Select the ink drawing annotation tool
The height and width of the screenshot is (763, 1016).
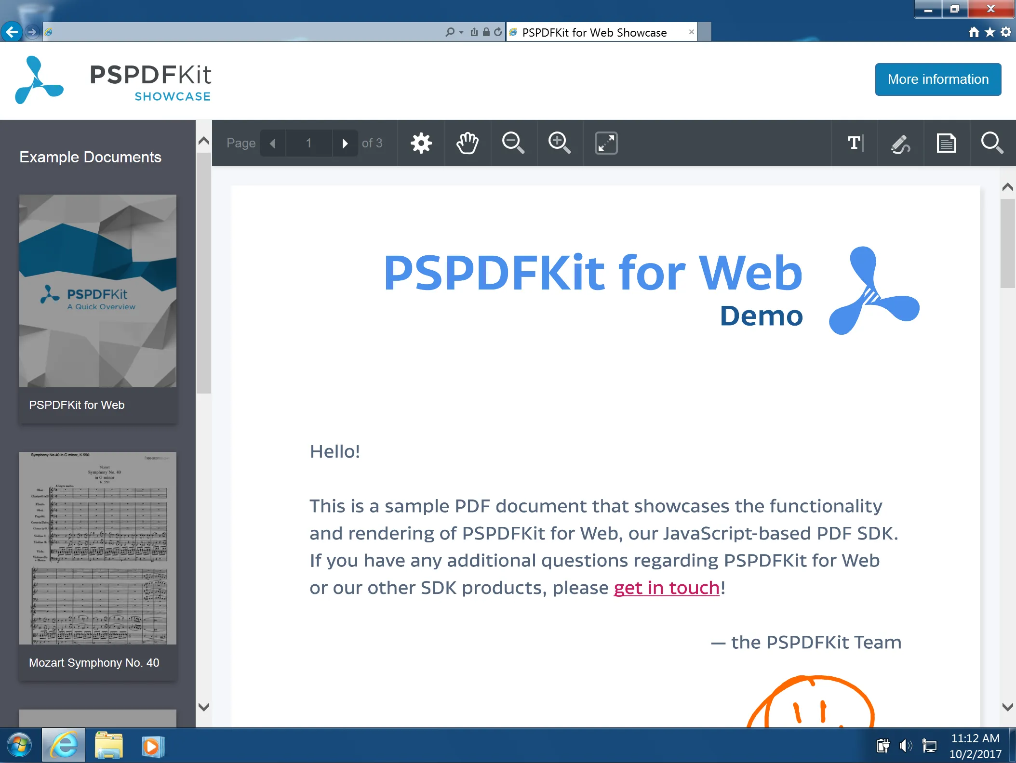coord(900,143)
